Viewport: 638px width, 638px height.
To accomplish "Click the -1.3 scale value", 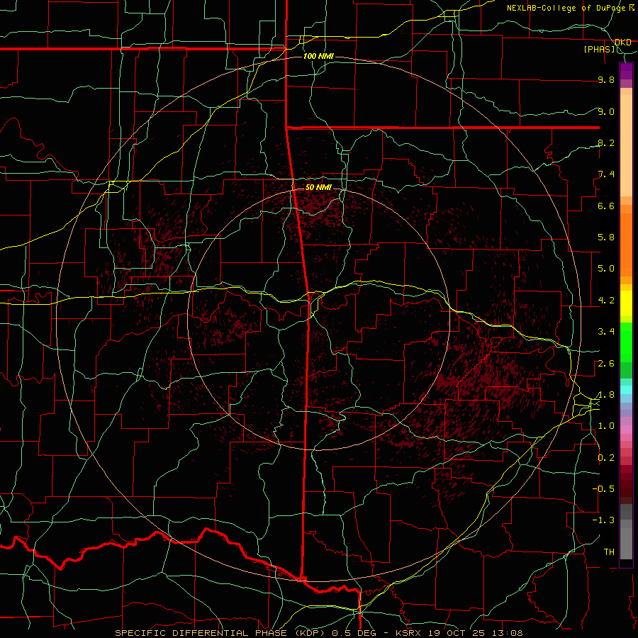I will click(603, 520).
